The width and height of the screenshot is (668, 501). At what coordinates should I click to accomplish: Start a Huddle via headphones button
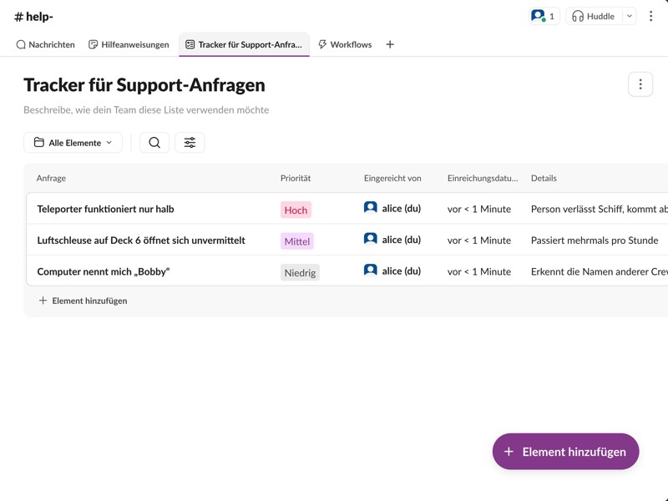[594, 16]
